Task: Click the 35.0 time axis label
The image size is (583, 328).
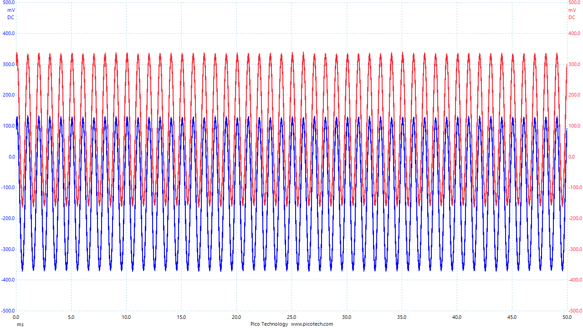Action: (x=402, y=317)
